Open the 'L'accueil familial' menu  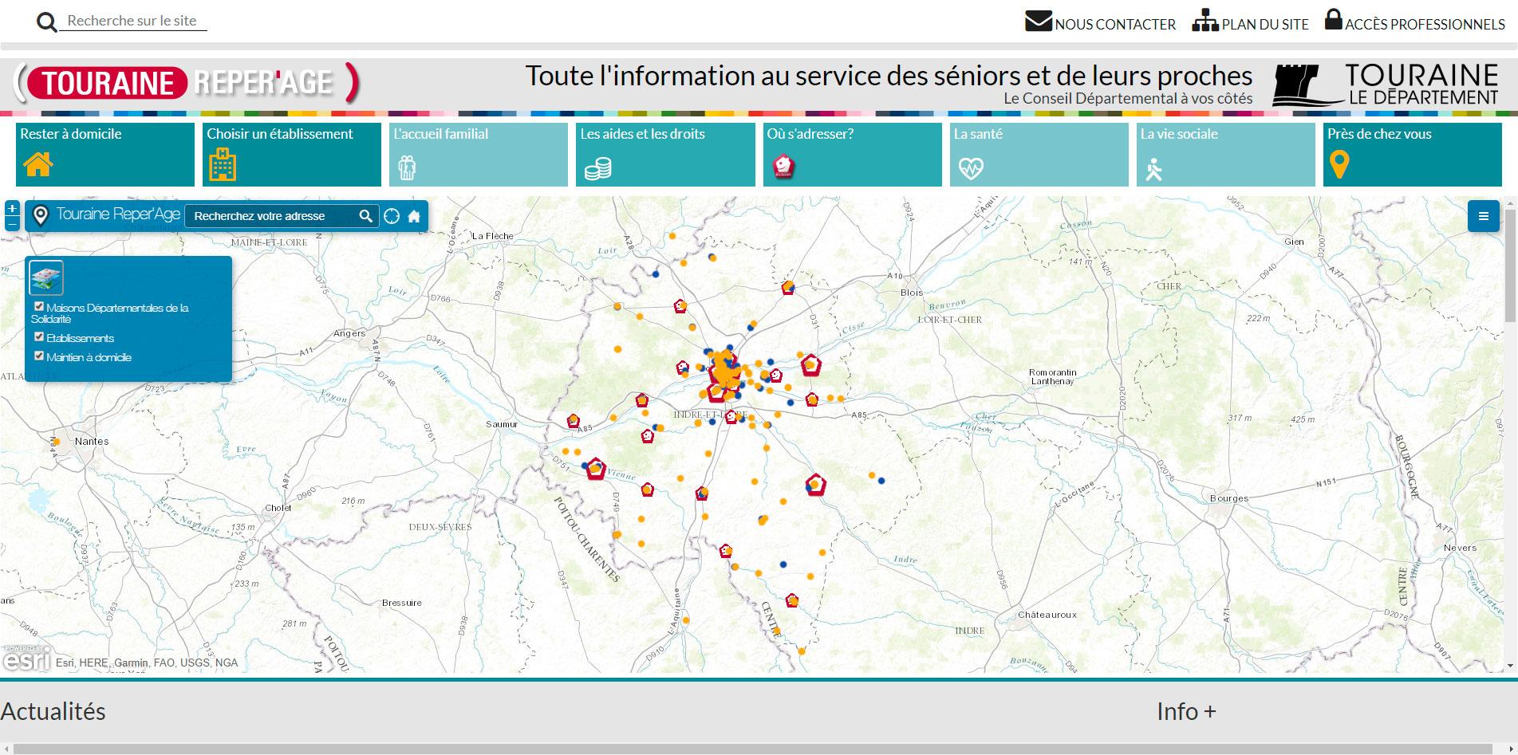click(479, 154)
